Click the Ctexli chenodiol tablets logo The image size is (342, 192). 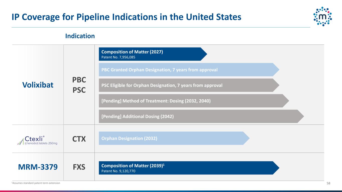37,140
